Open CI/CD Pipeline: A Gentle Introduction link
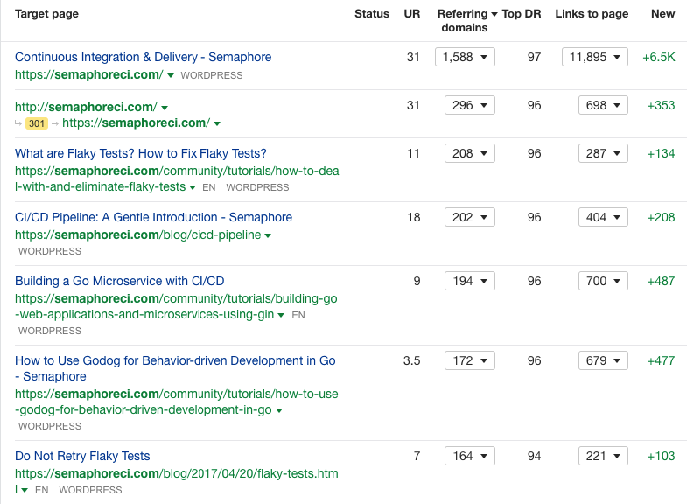Image resolution: width=687 pixels, height=504 pixels. pos(153,217)
